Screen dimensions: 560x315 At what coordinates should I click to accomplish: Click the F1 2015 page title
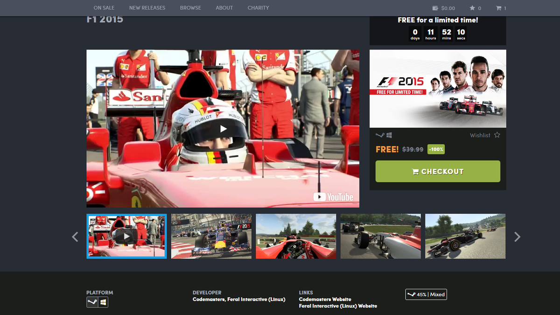(105, 20)
